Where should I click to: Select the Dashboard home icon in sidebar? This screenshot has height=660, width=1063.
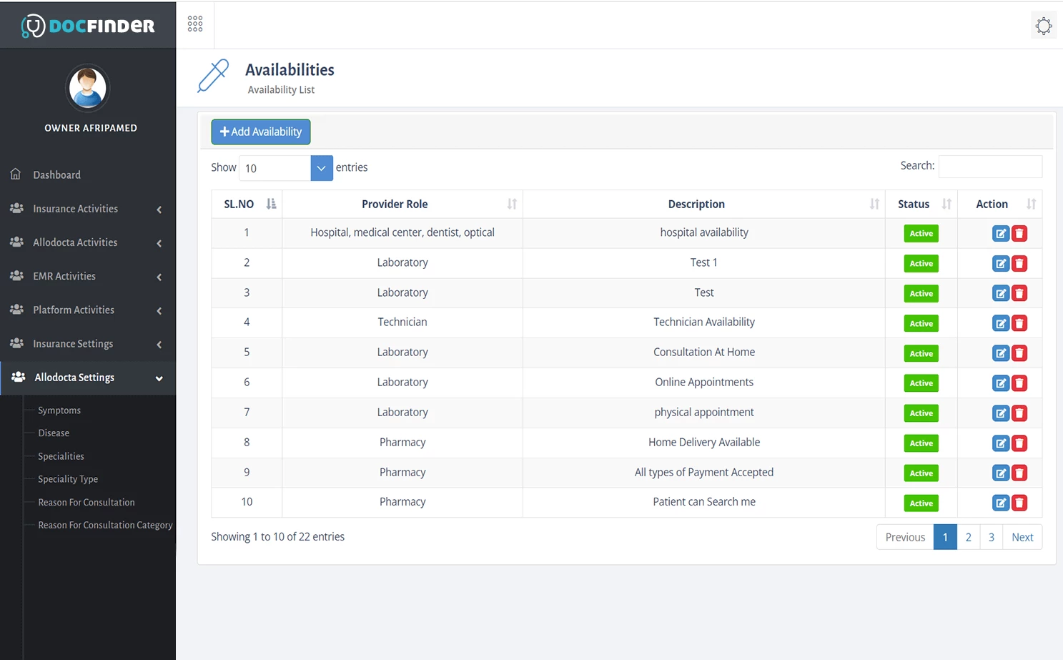click(x=16, y=174)
